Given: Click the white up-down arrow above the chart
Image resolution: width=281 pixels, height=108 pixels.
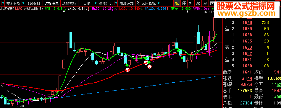Looking at the screenshot, I should pos(188,12).
